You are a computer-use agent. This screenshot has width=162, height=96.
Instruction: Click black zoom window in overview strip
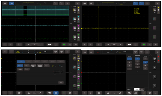tap(25, 11)
